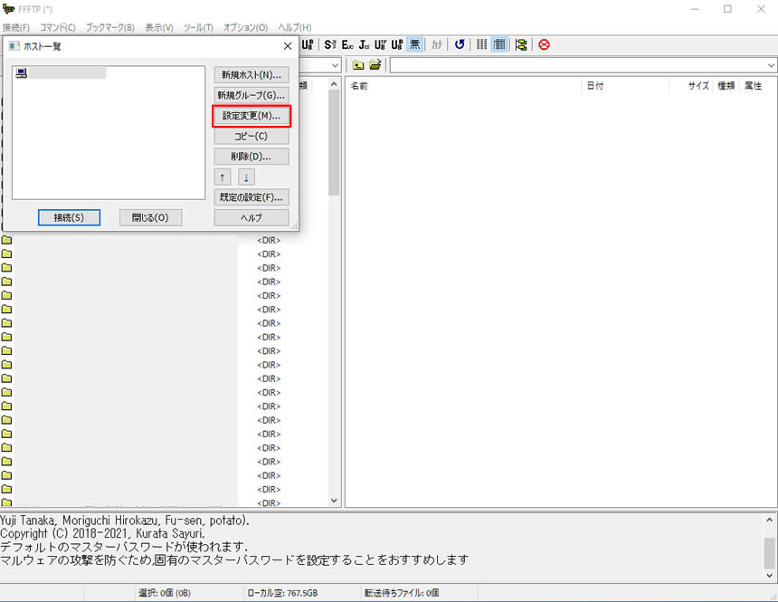Viewport: 778px width, 602px height.
Task: Click status bar '転送待ちファイル: 0個'
Action: point(402,593)
